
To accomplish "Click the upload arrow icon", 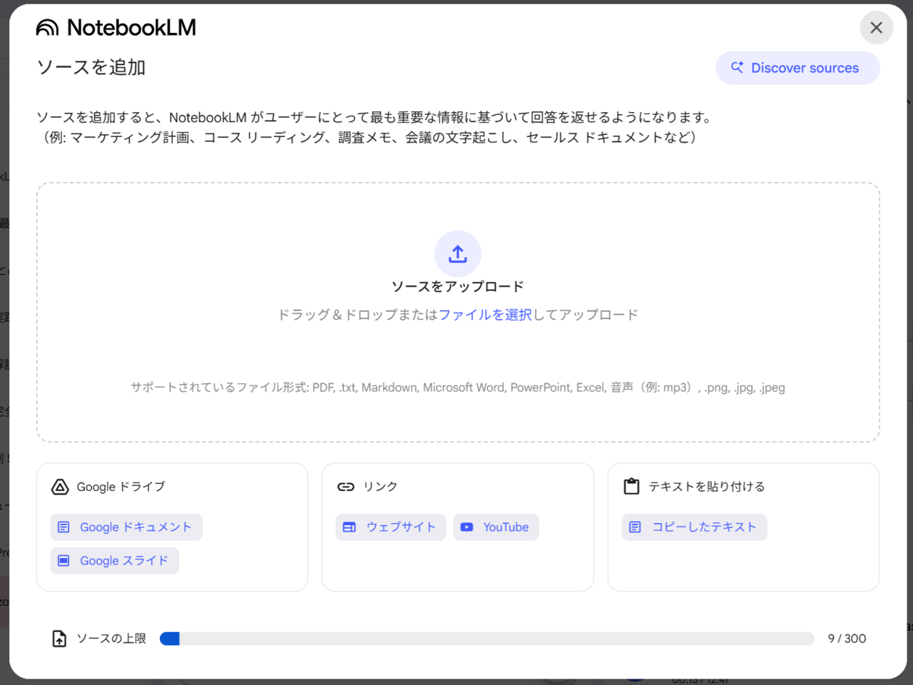I will pyautogui.click(x=457, y=254).
